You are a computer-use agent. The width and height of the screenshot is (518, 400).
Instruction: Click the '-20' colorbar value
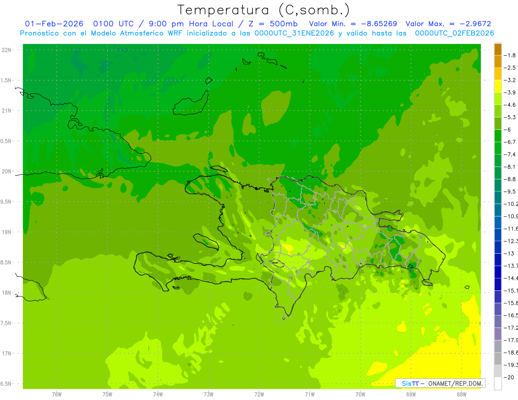(x=509, y=377)
